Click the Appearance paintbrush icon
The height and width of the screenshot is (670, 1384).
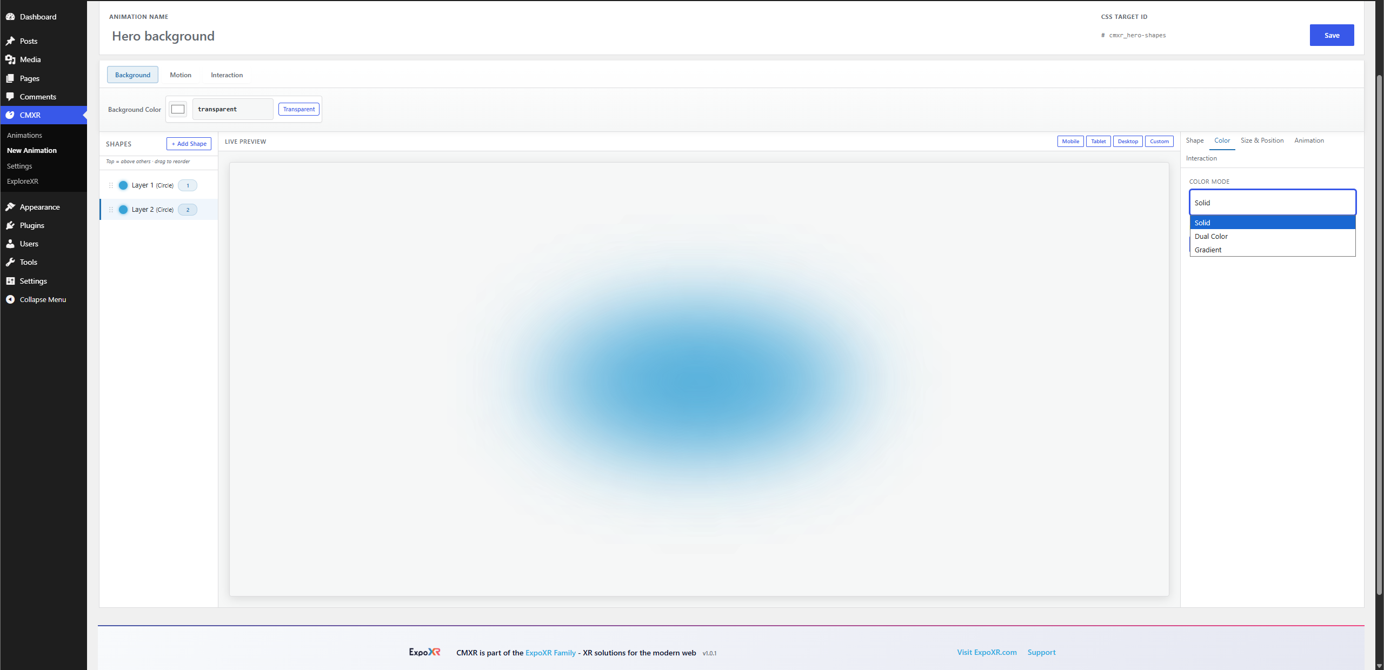[10, 207]
